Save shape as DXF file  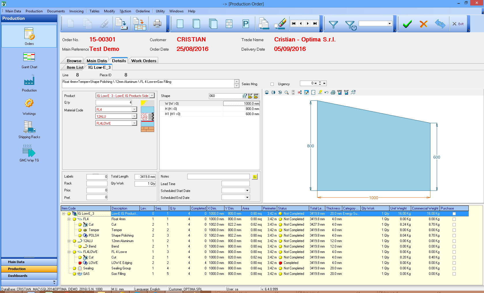point(346,92)
